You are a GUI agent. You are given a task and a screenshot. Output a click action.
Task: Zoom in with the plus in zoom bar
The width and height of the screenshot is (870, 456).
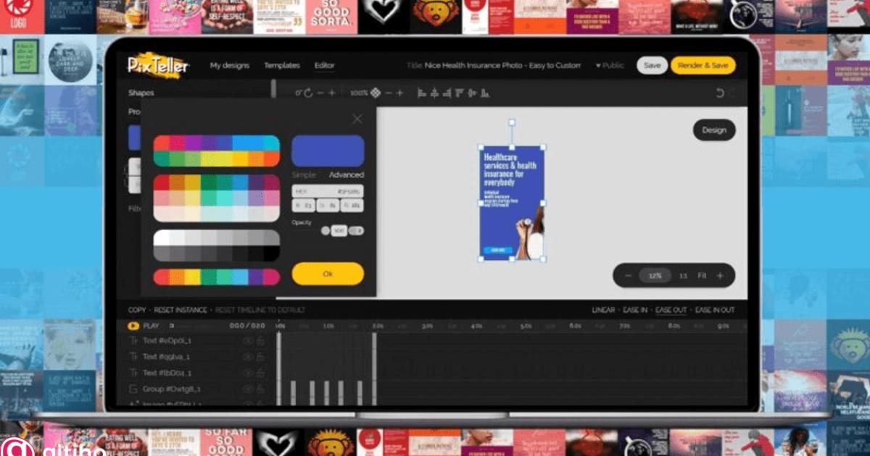coord(720,276)
